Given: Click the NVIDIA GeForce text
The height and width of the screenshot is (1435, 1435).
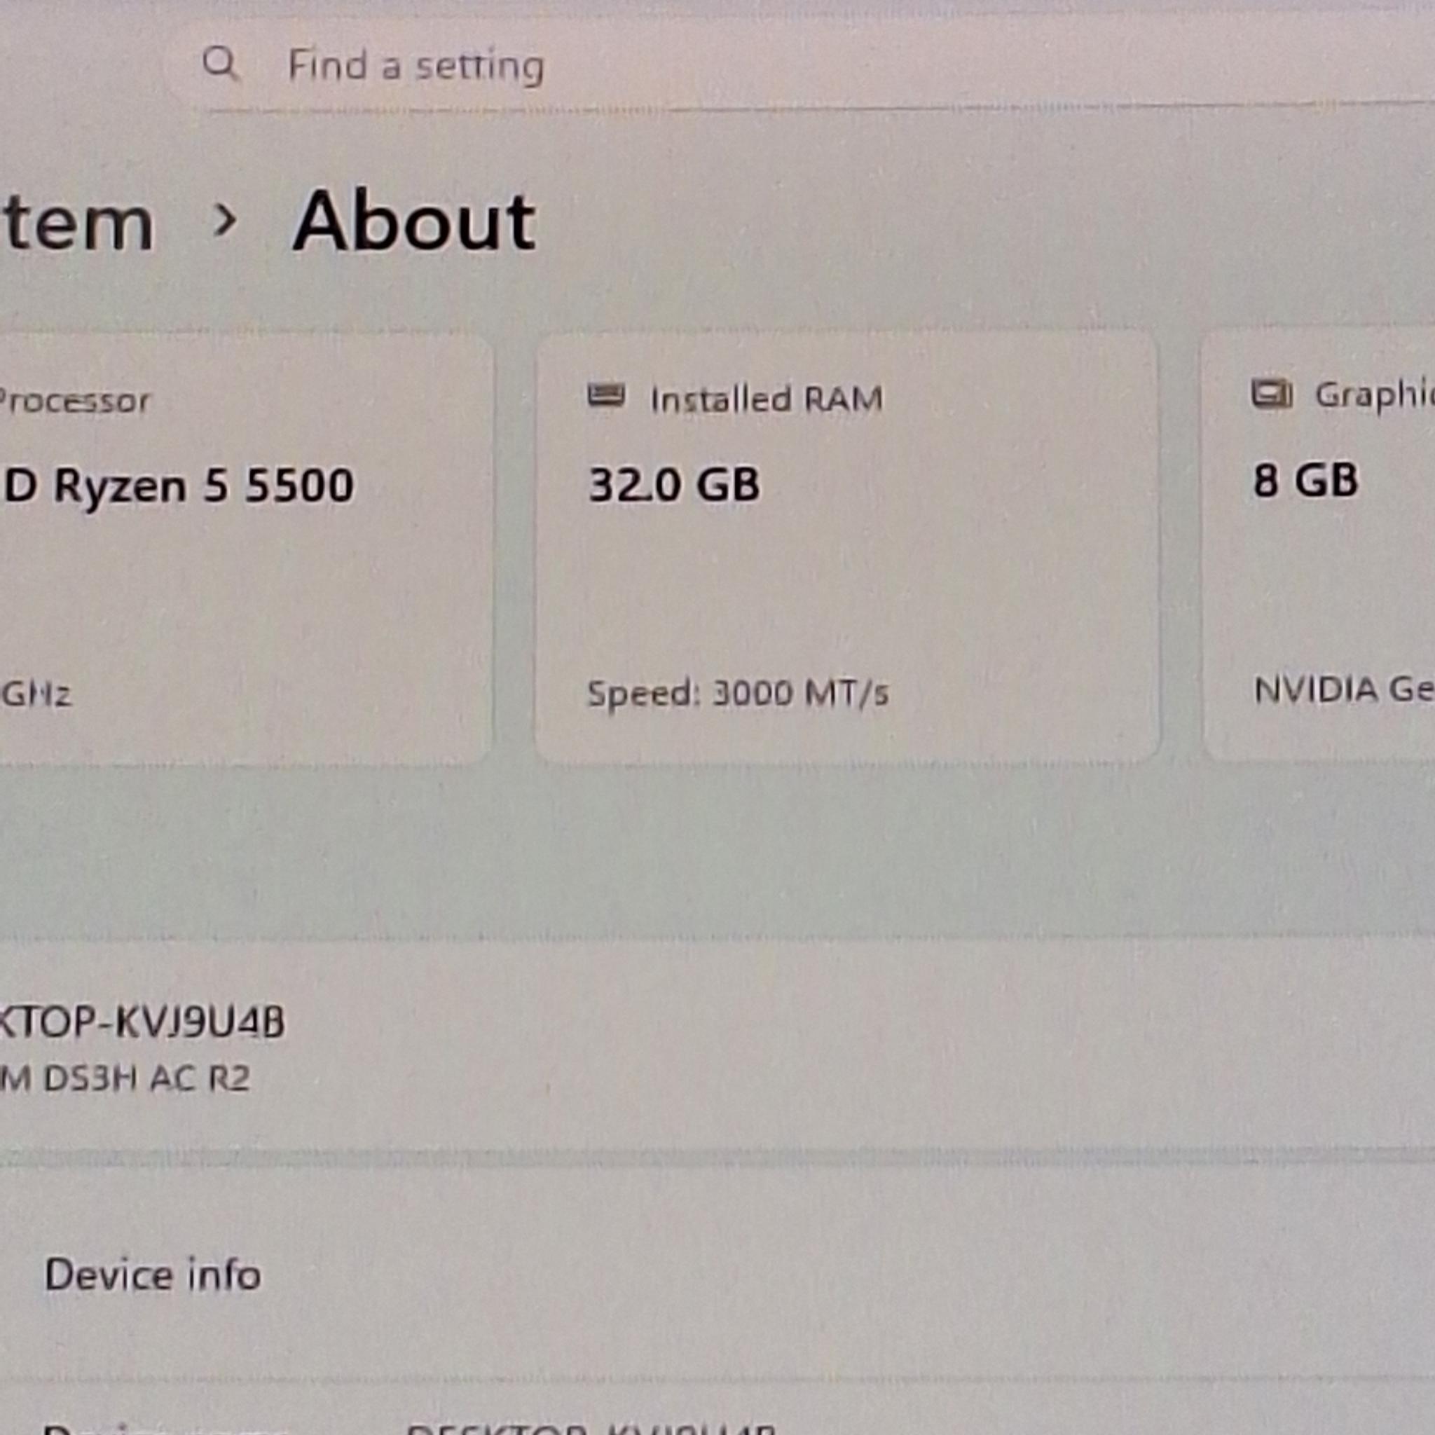Looking at the screenshot, I should pyautogui.click(x=1344, y=690).
